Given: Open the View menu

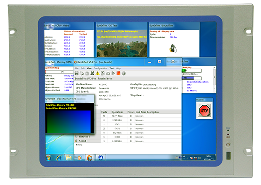Looking at the screenshot, I should pyautogui.click(x=89, y=68).
